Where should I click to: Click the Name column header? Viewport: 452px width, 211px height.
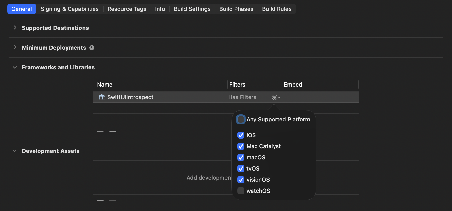point(105,85)
